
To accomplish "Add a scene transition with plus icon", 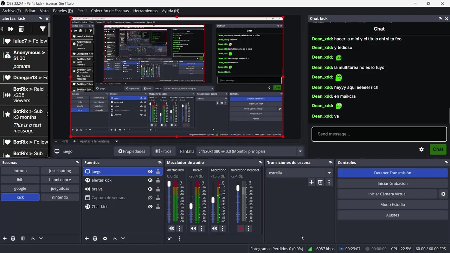I will click(x=311, y=182).
